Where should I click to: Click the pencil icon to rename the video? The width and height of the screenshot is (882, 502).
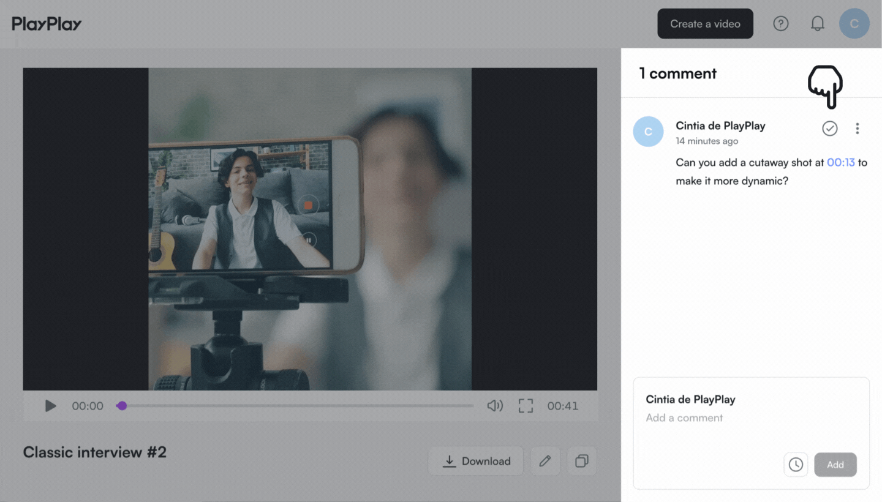pos(545,461)
